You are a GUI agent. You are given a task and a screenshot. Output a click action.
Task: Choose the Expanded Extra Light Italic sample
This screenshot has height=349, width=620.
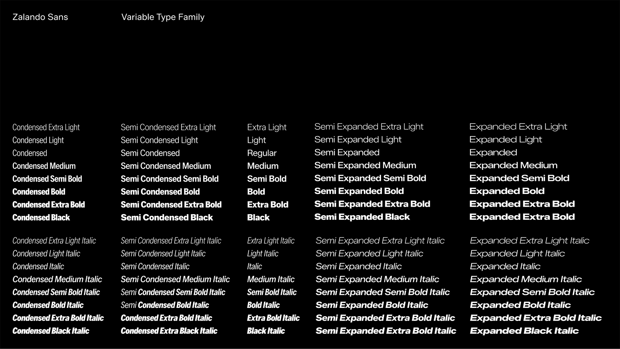(x=529, y=241)
